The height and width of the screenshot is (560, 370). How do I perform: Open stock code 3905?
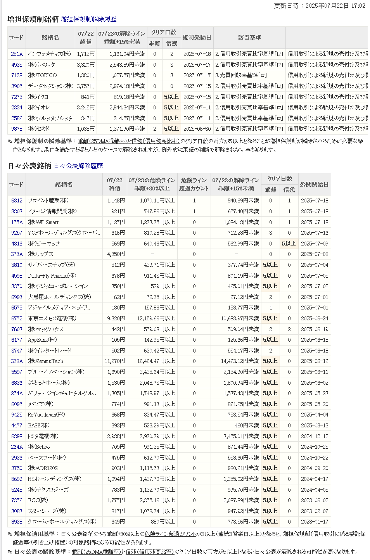[17, 86]
